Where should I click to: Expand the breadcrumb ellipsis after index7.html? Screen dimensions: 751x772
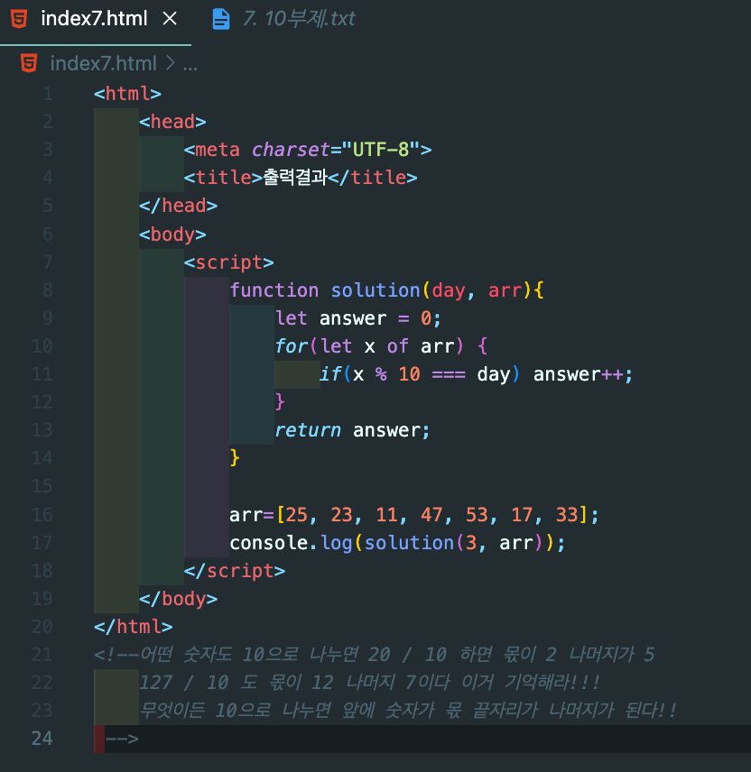coord(190,65)
